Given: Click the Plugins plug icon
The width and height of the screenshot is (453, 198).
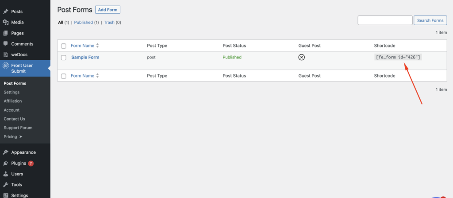Looking at the screenshot, I should click(x=5, y=163).
